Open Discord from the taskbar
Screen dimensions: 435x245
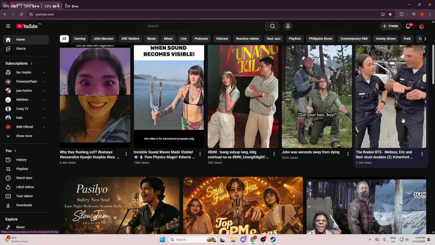coord(243,240)
